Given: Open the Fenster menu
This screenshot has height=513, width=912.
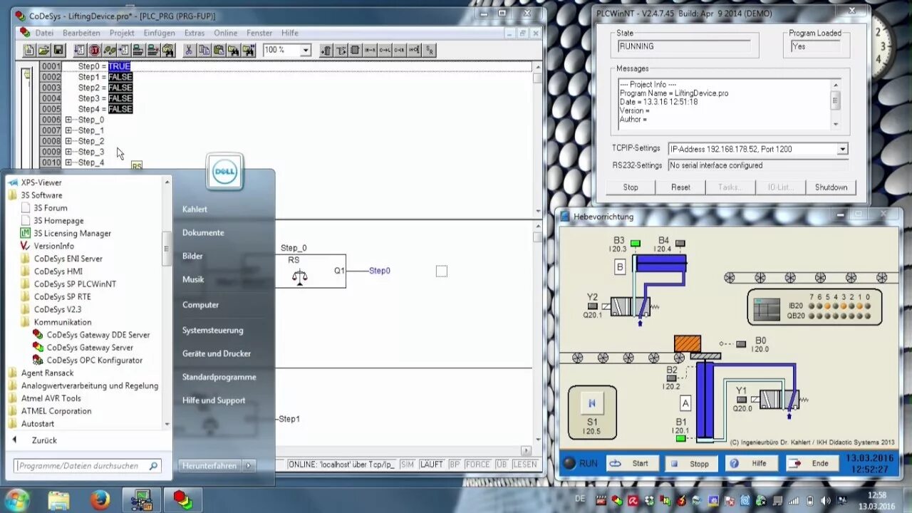Looking at the screenshot, I should point(259,33).
